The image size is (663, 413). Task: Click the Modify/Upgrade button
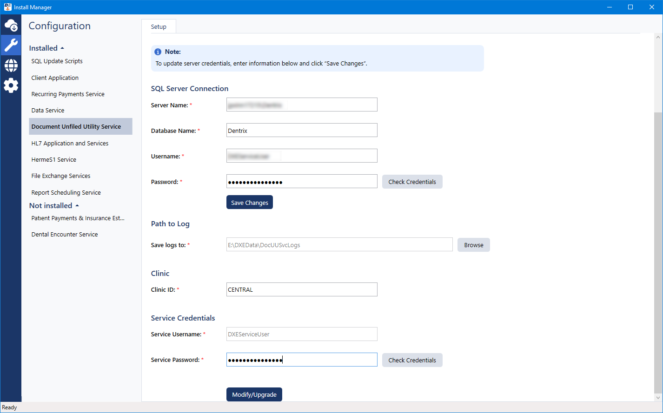[x=254, y=395]
